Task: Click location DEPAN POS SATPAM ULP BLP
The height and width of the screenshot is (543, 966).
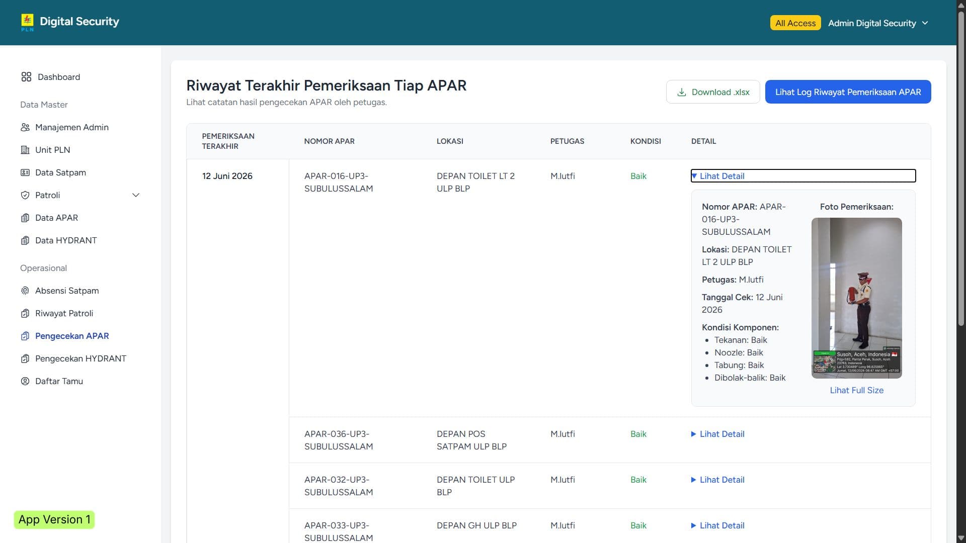Action: (471, 440)
